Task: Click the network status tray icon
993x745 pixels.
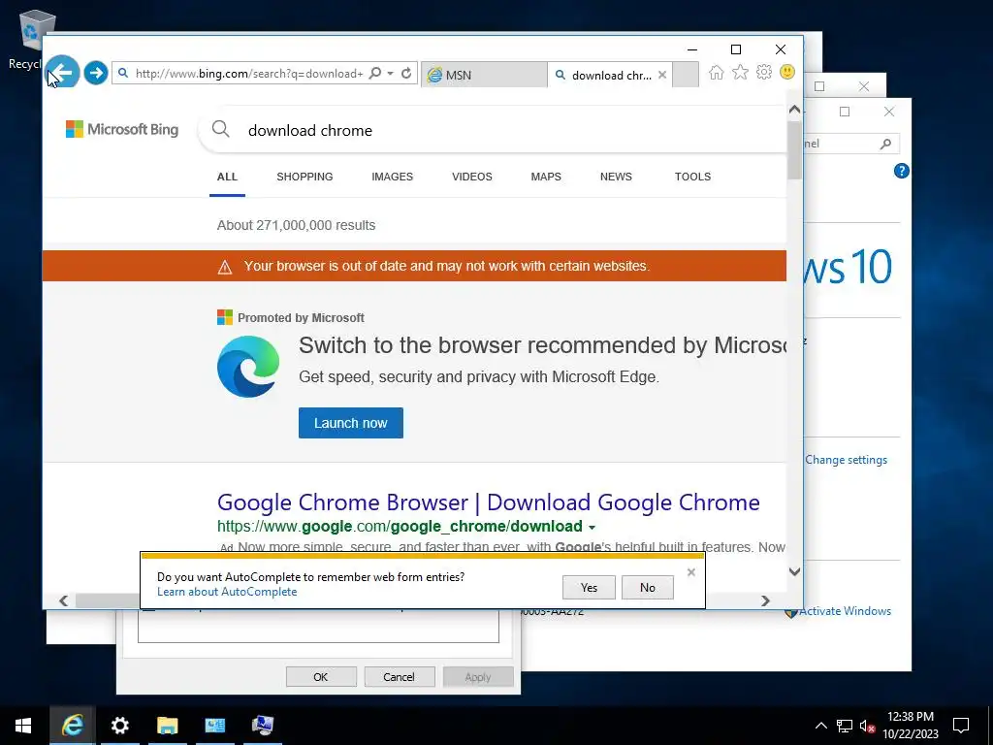Action: pos(845,726)
